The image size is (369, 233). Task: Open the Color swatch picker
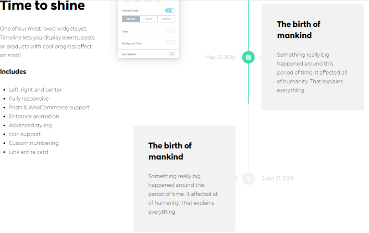pyautogui.click(x=170, y=31)
